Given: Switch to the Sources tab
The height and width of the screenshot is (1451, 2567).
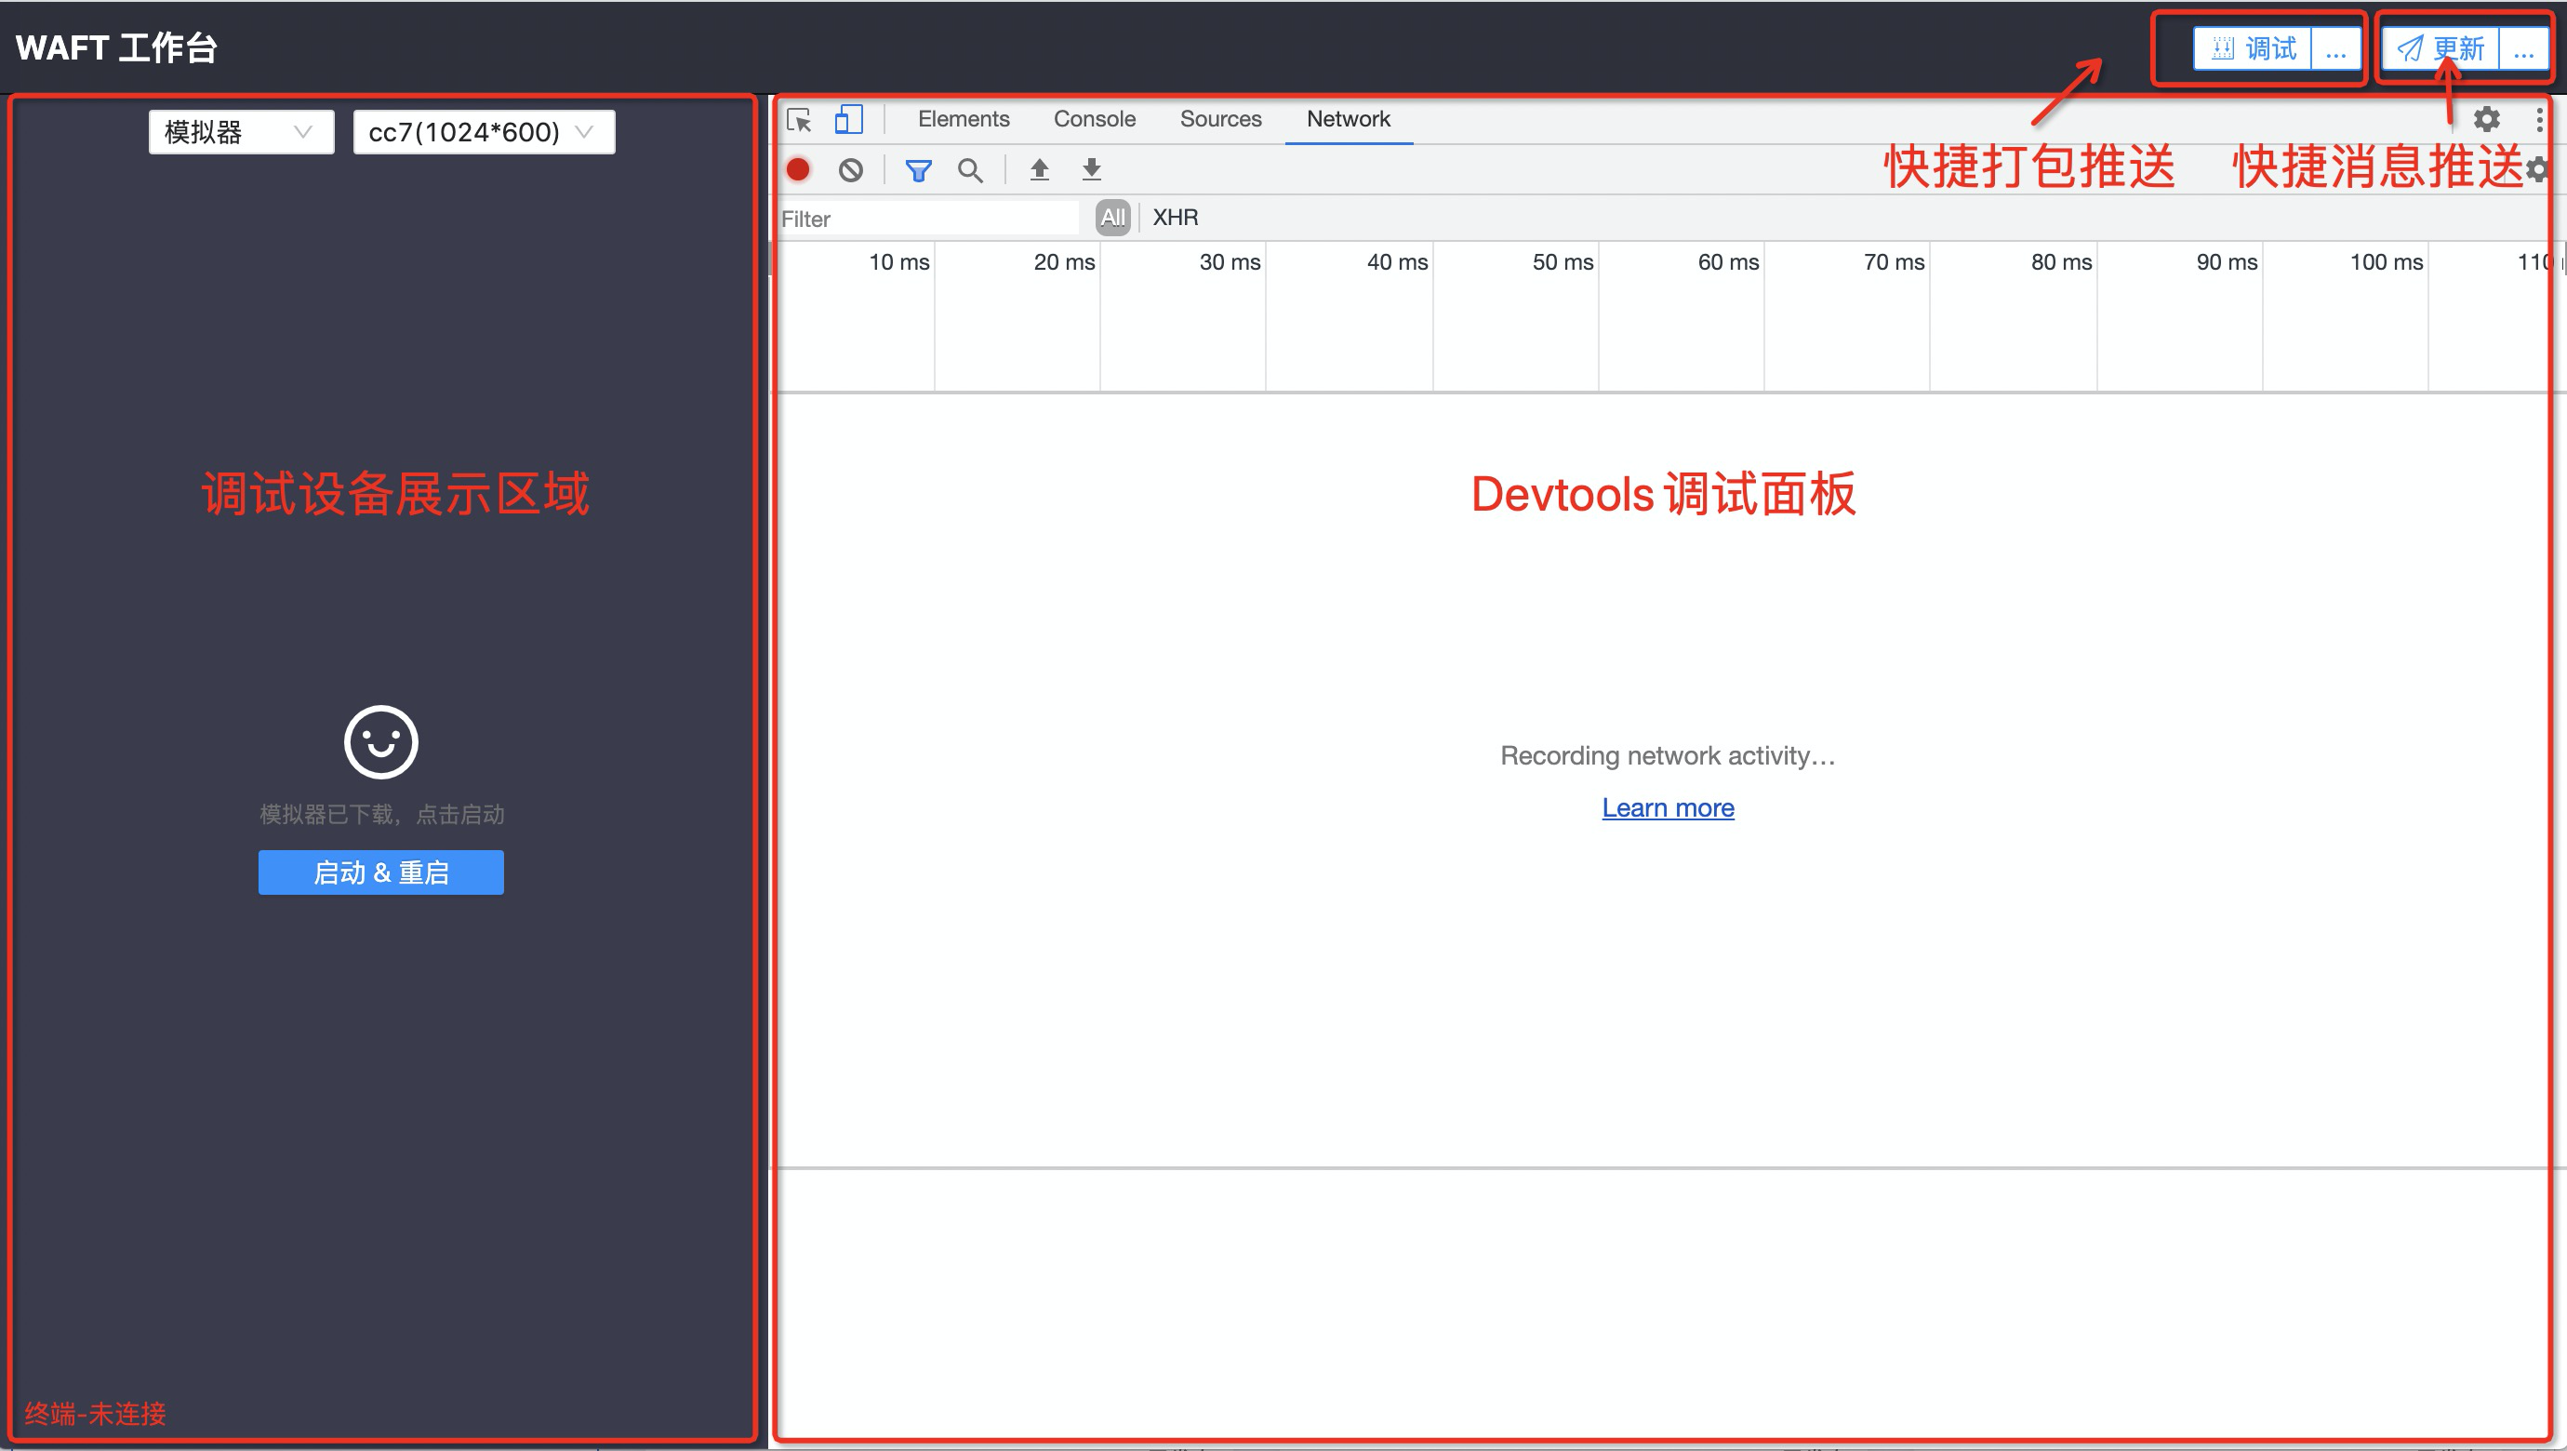Looking at the screenshot, I should coord(1219,120).
